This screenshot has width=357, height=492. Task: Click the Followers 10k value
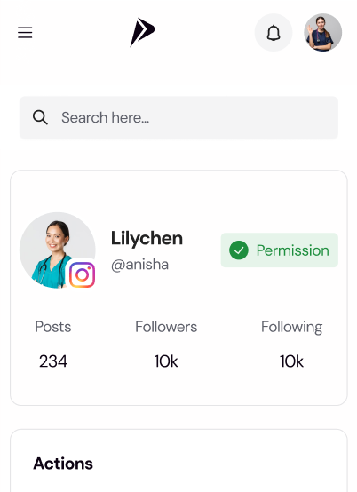click(166, 361)
